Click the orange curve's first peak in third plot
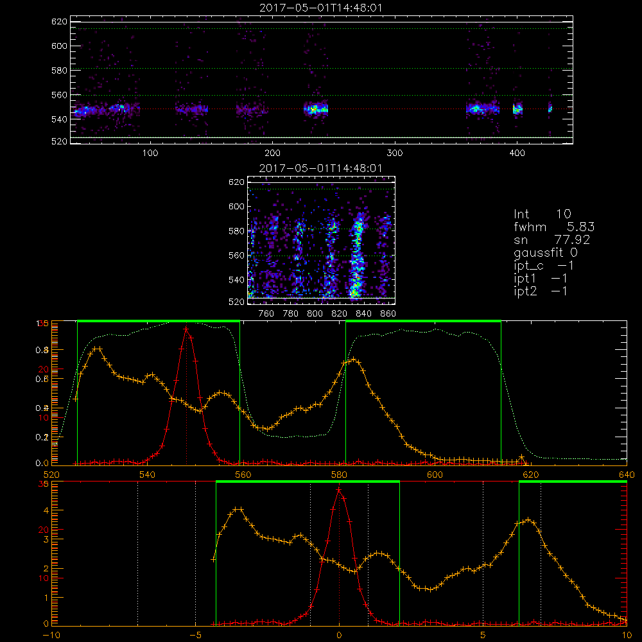Viewport: 642px width, 642px height. pyautogui.click(x=98, y=349)
